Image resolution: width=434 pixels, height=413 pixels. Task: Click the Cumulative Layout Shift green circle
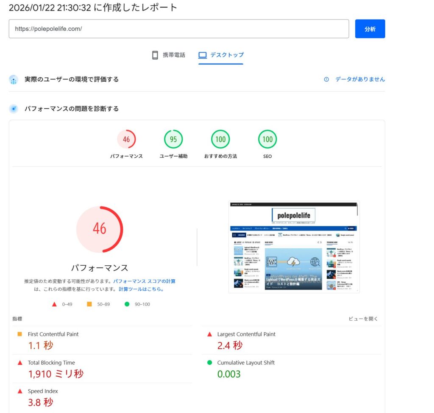click(x=209, y=362)
